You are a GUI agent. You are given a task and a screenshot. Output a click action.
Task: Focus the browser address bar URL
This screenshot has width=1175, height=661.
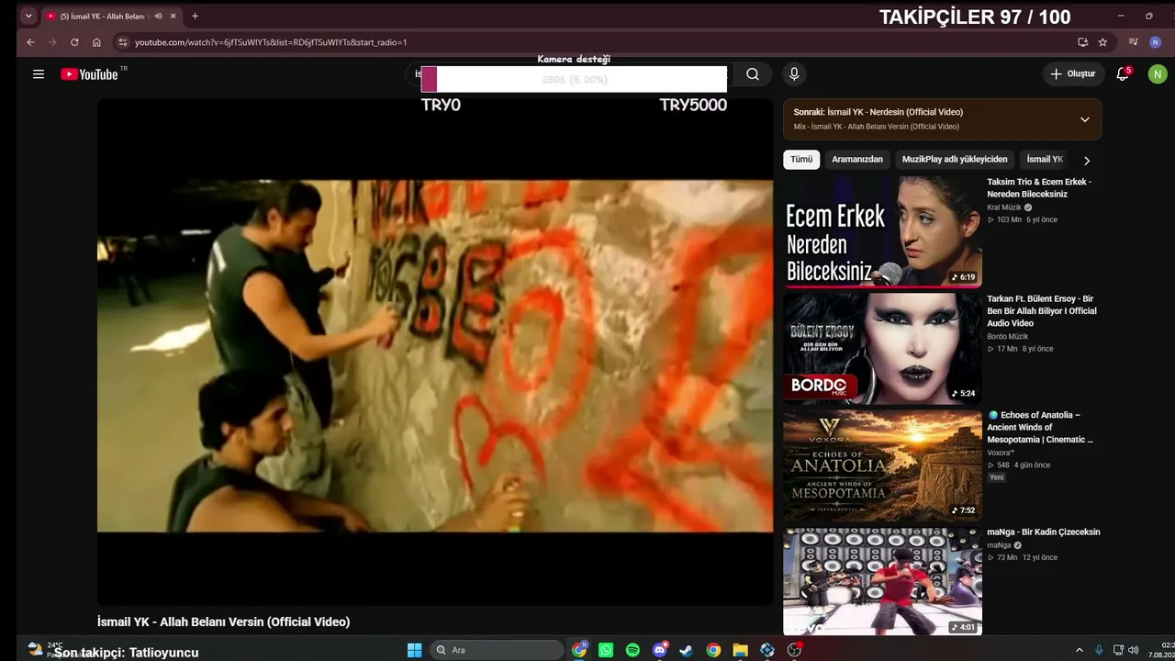271,42
